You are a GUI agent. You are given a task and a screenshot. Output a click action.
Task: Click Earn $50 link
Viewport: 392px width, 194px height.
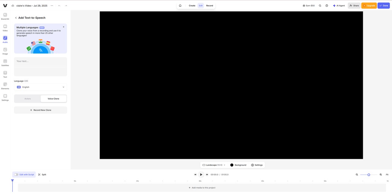[309, 5]
